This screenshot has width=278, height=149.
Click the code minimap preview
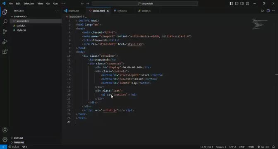click(260, 24)
